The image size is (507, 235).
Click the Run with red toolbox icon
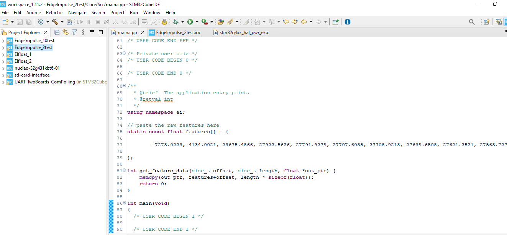(x=204, y=22)
